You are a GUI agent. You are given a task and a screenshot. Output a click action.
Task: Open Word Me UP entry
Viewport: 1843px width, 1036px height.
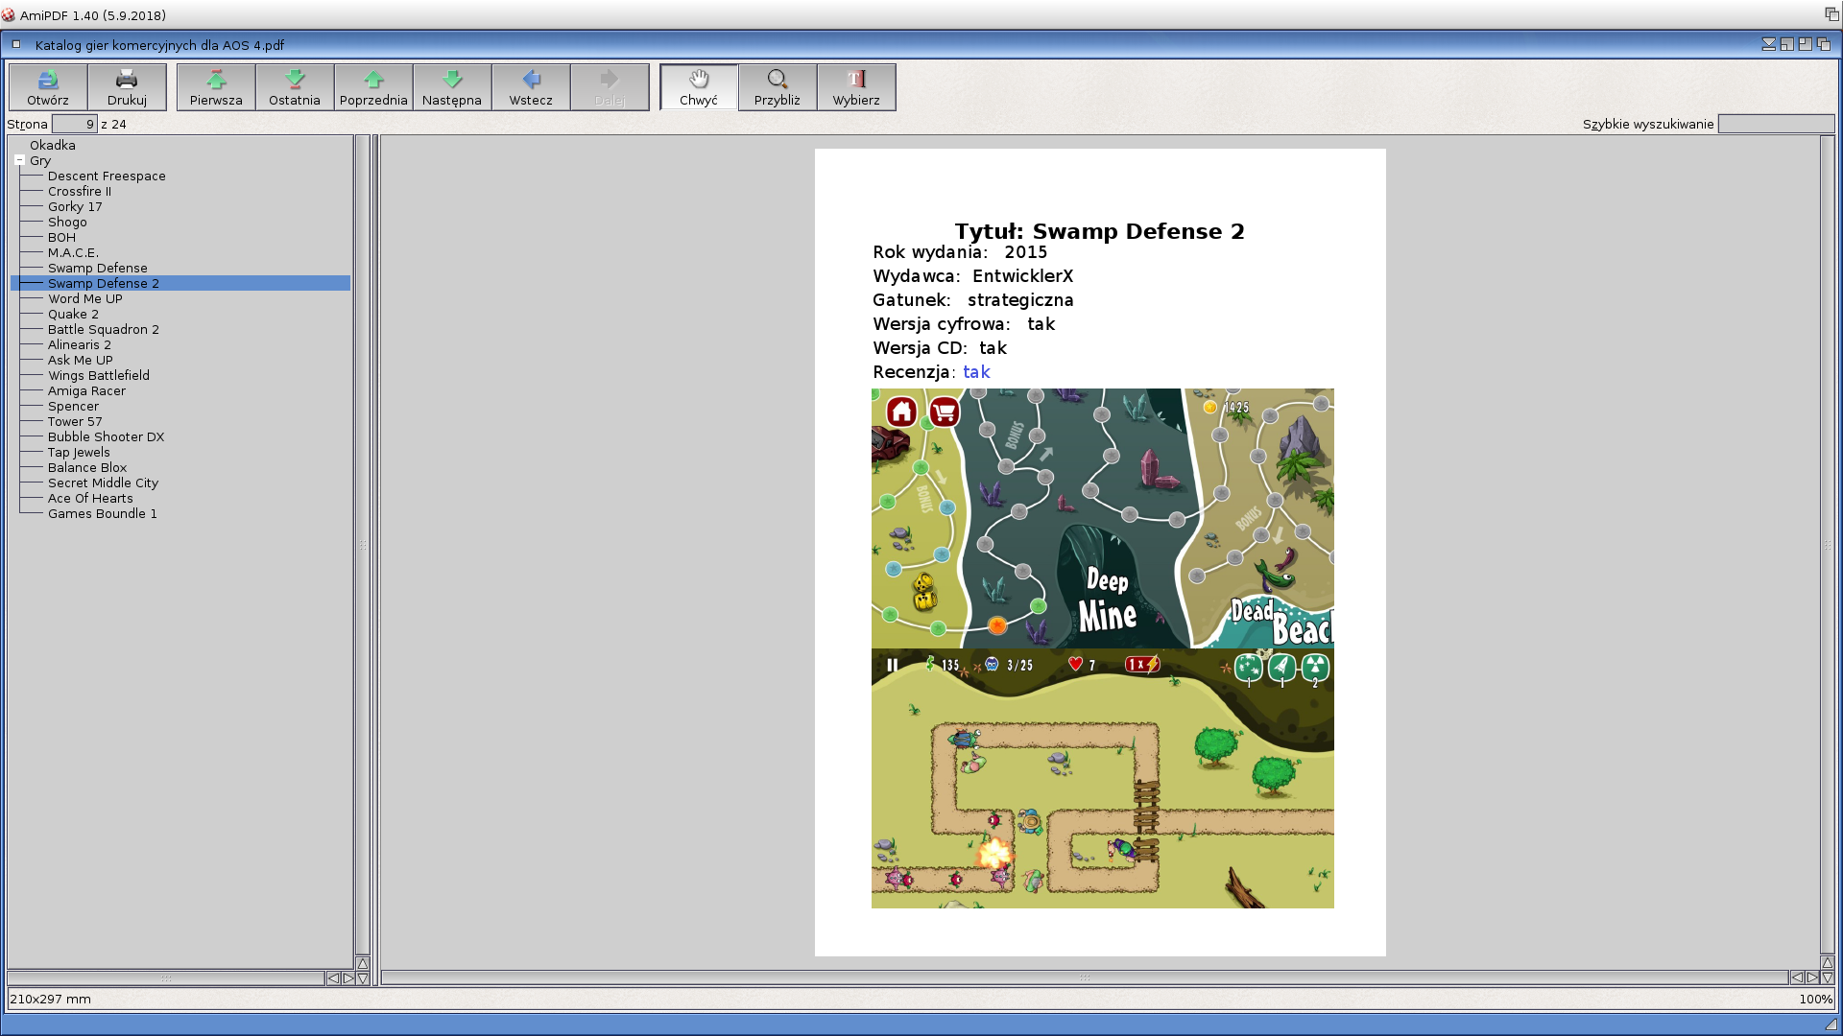point(85,298)
